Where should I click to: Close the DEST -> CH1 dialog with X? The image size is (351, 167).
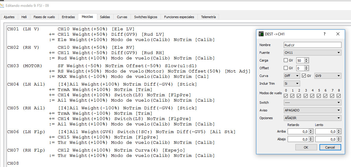[x=338, y=34]
